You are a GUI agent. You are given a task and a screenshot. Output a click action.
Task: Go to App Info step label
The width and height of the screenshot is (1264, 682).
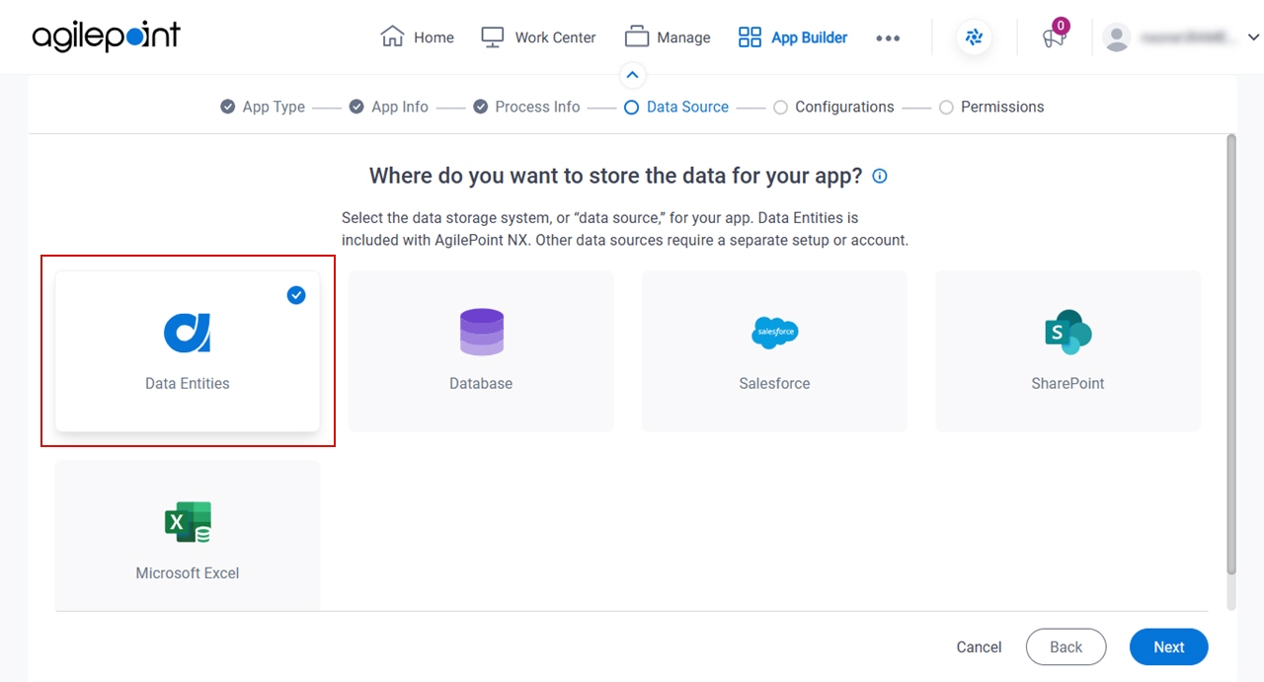[400, 107]
